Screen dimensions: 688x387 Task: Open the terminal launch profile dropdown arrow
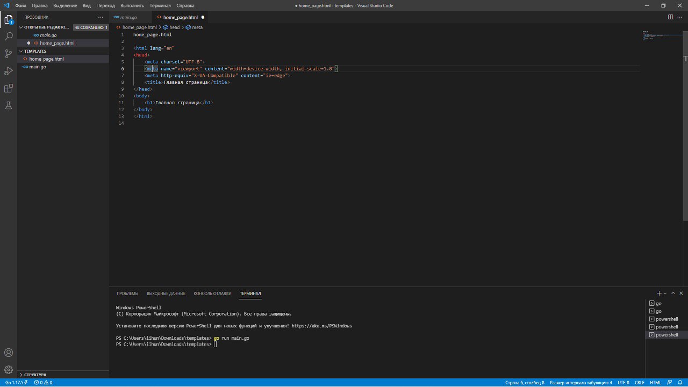665,293
